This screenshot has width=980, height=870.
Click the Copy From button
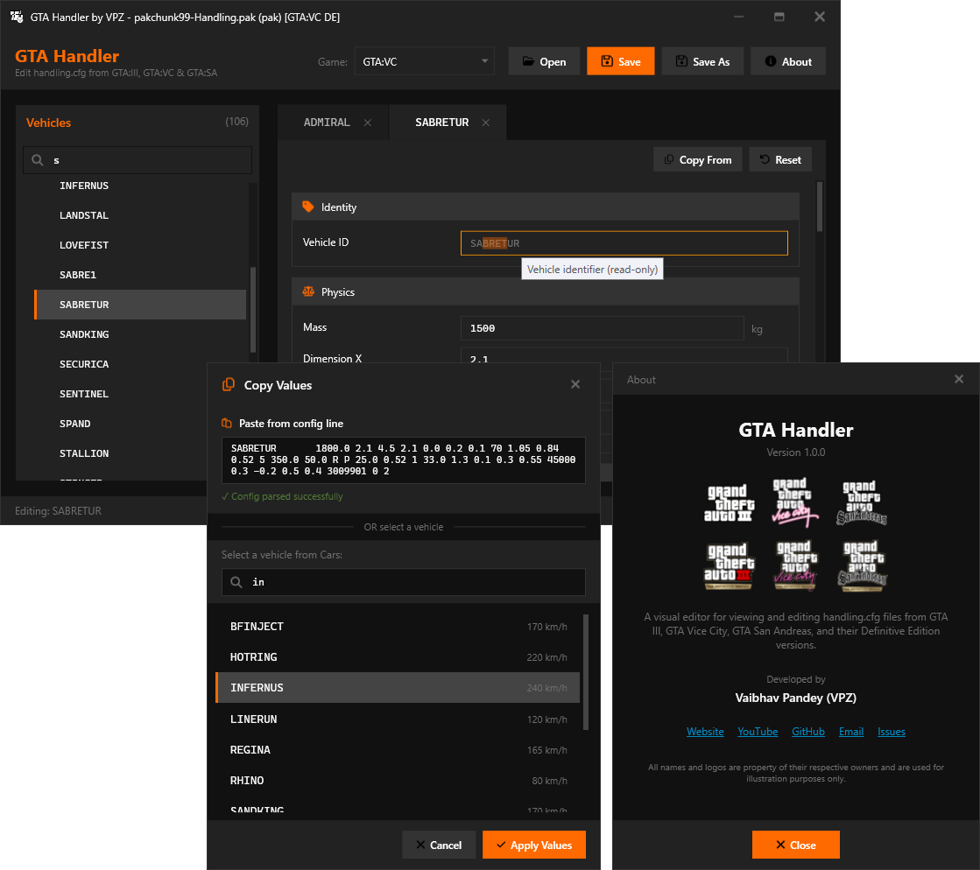(698, 160)
